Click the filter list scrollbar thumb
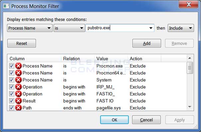This screenshot has height=132, width=201. point(190,68)
